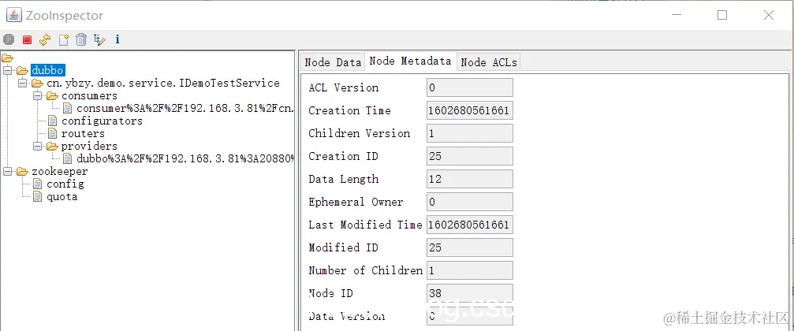Open the About info icon

[x=117, y=39]
